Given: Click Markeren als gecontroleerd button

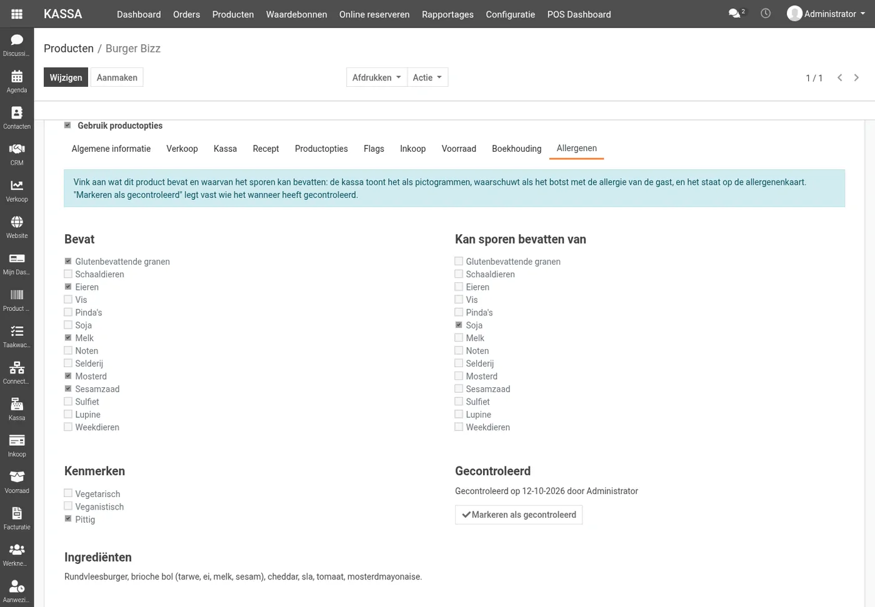Looking at the screenshot, I should tap(519, 515).
